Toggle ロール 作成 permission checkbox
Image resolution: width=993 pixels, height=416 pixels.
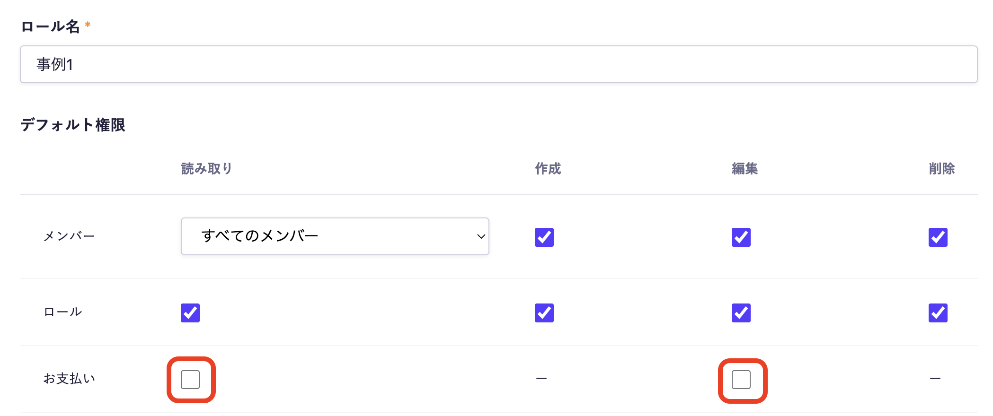coord(544,313)
